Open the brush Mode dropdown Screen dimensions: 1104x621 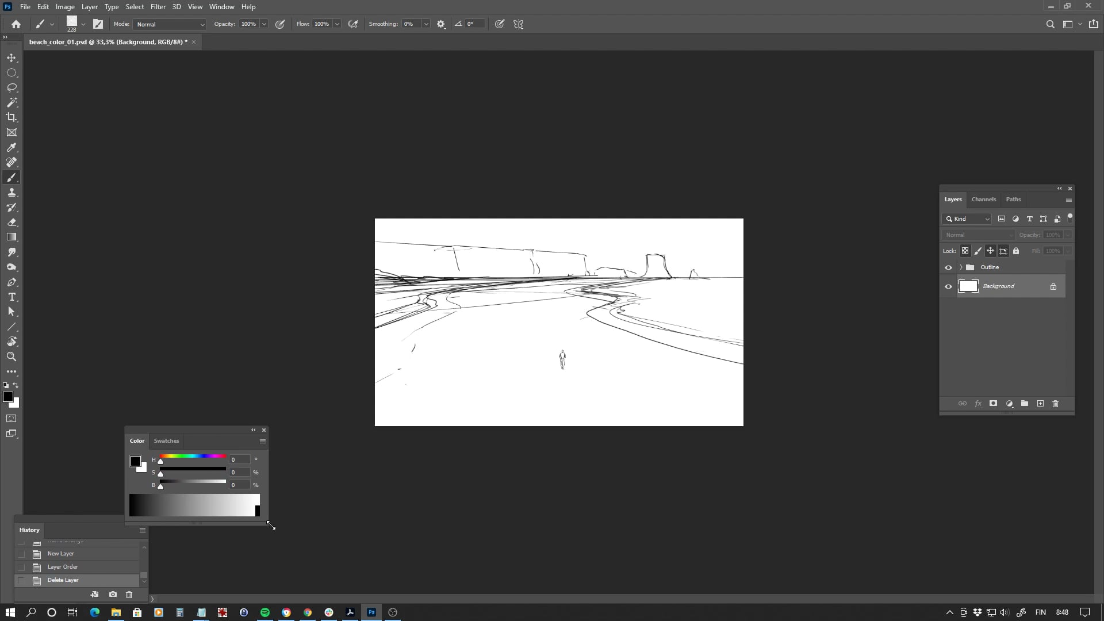point(170,24)
